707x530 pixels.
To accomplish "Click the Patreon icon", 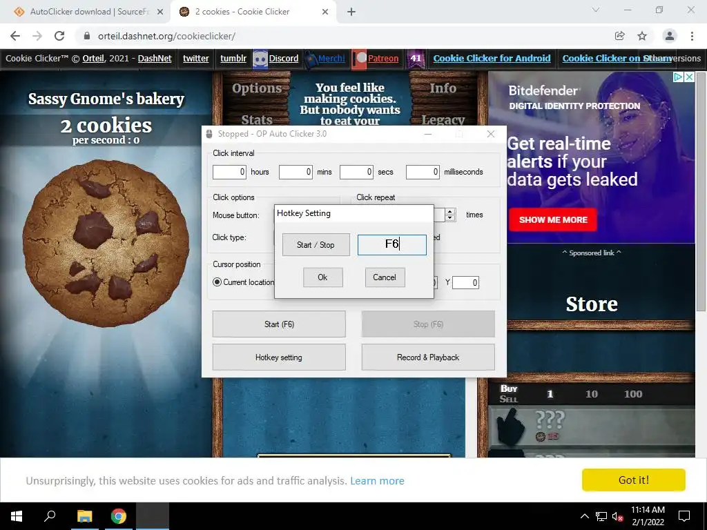I will coord(359,59).
